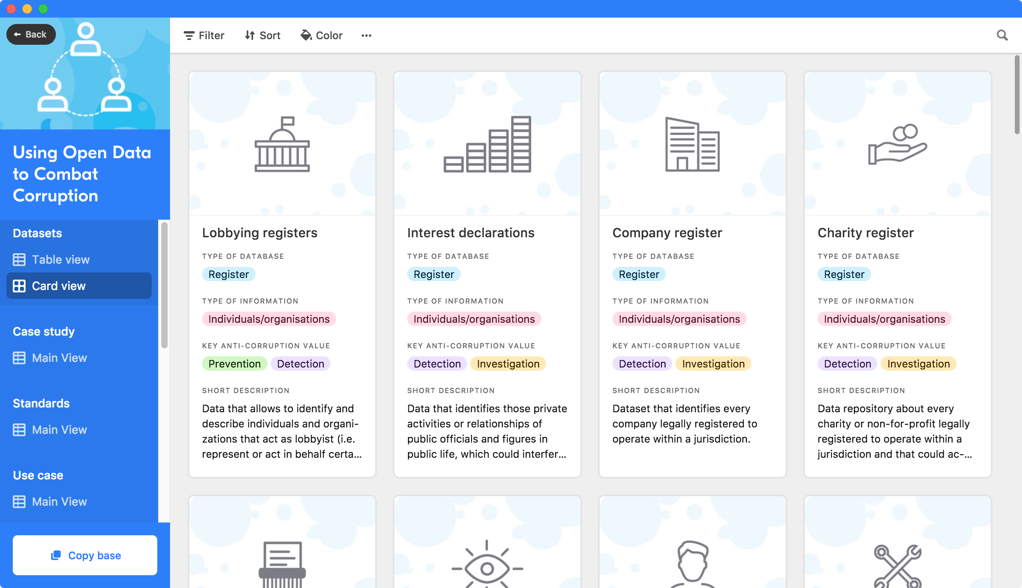Click the green fullscreen window button
Image resolution: width=1022 pixels, height=588 pixels.
(x=43, y=8)
